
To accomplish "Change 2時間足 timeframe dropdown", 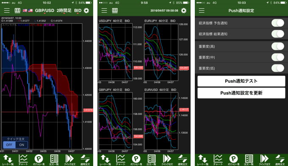I will 64,11.
